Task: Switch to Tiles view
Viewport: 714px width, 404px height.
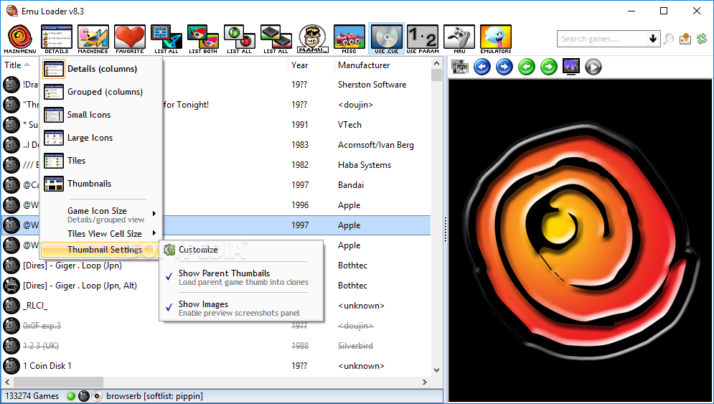Action: [x=102, y=160]
